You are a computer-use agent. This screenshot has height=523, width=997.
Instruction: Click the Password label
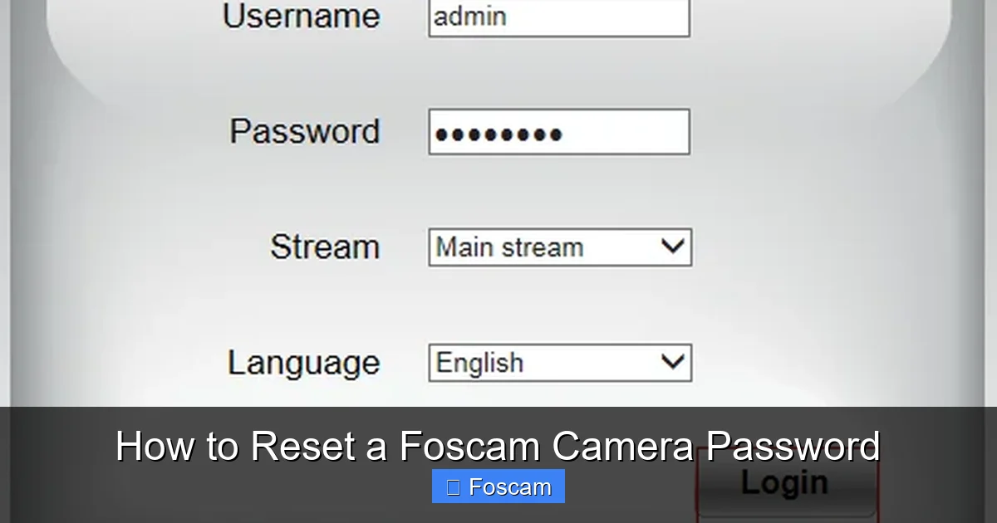(305, 130)
